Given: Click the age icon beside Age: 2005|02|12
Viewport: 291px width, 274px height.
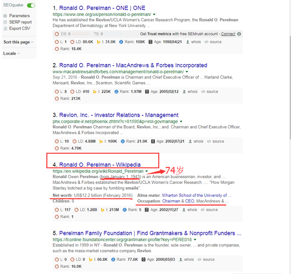Looking at the screenshot, I should click(147, 92).
